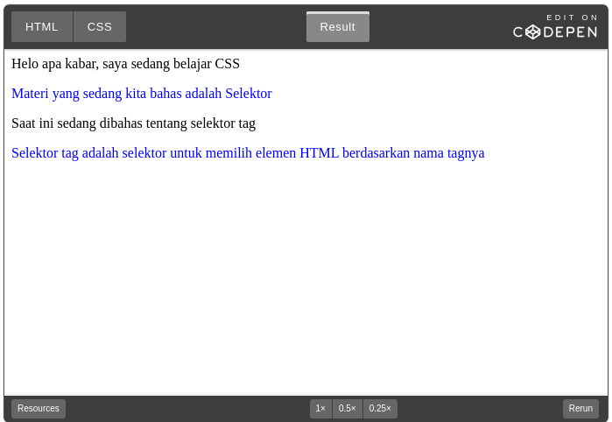Click the CODEPEN wordmark letters 'DEPEN'
The width and height of the screenshot is (612, 422).
click(x=571, y=32)
